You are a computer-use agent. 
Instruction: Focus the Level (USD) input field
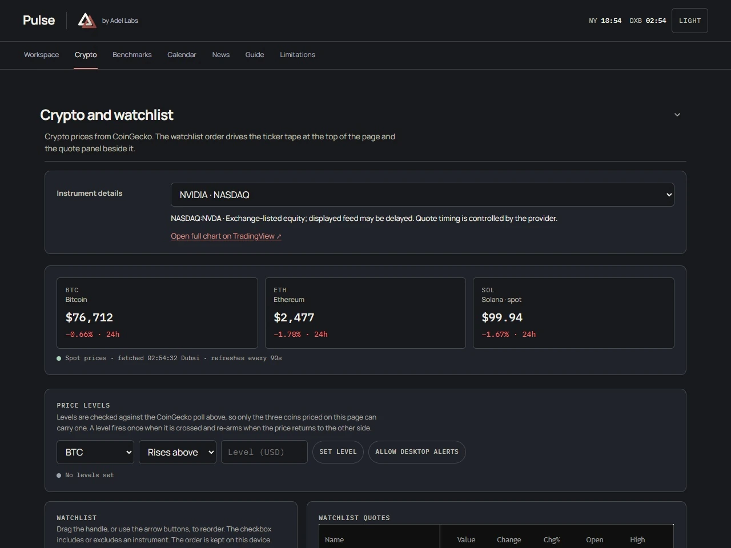(x=264, y=452)
